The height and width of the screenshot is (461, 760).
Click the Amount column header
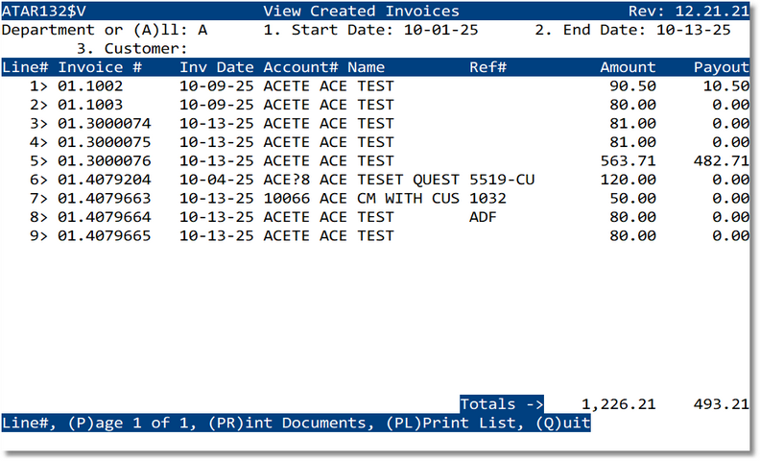[628, 67]
